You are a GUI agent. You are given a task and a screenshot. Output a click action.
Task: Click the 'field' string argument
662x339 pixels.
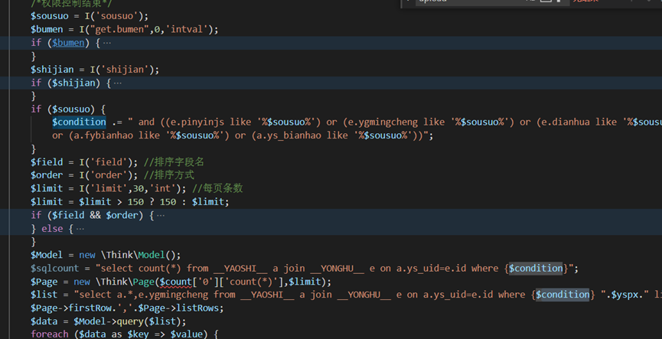tap(109, 162)
